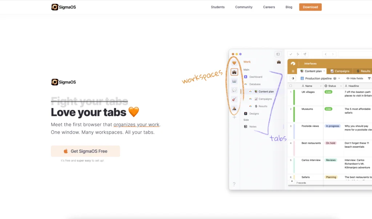Click the green Live status tag for UK villages

click(328, 92)
